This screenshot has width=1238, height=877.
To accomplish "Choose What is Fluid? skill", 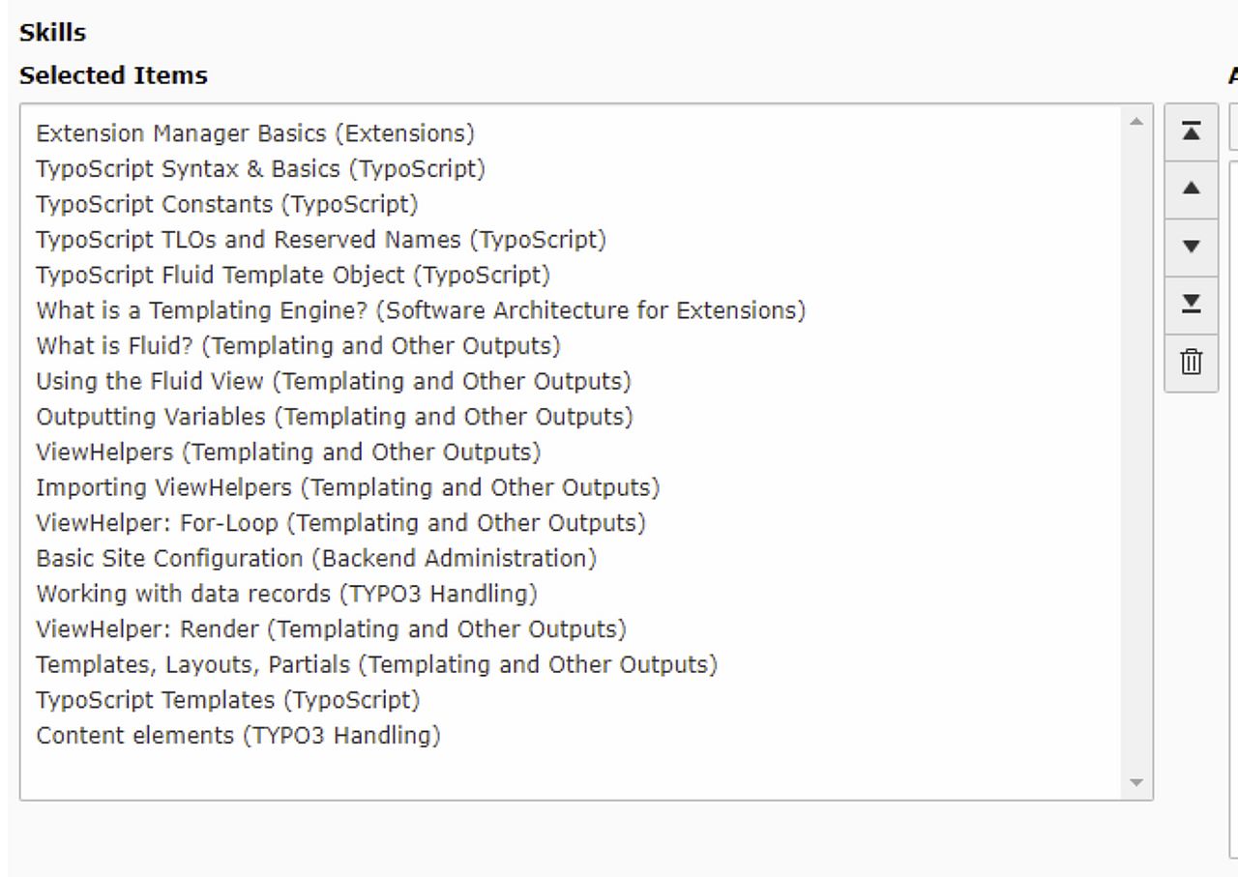I will coord(298,346).
